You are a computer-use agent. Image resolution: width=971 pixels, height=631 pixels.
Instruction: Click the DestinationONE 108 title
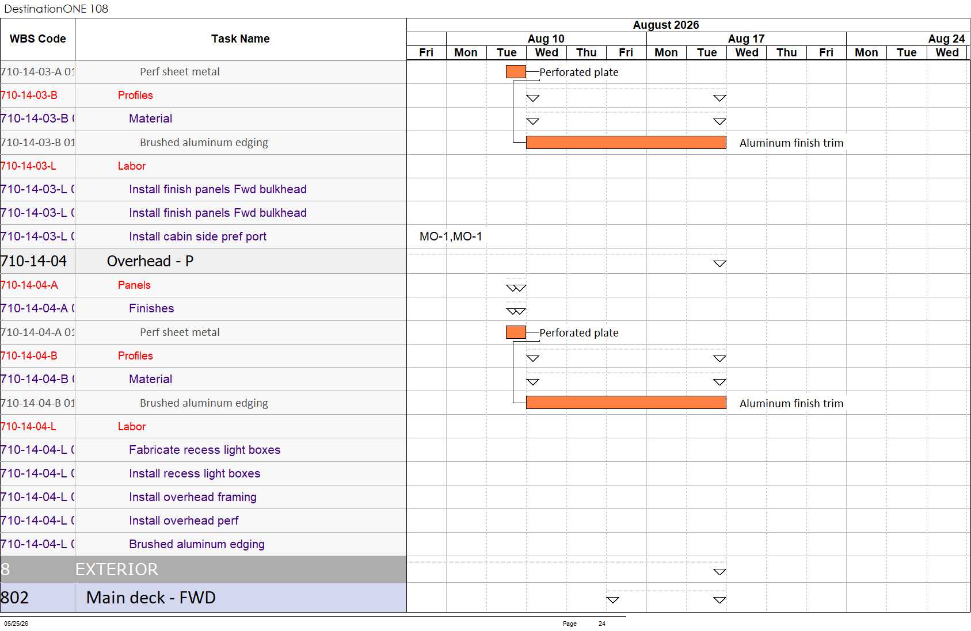[x=56, y=9]
